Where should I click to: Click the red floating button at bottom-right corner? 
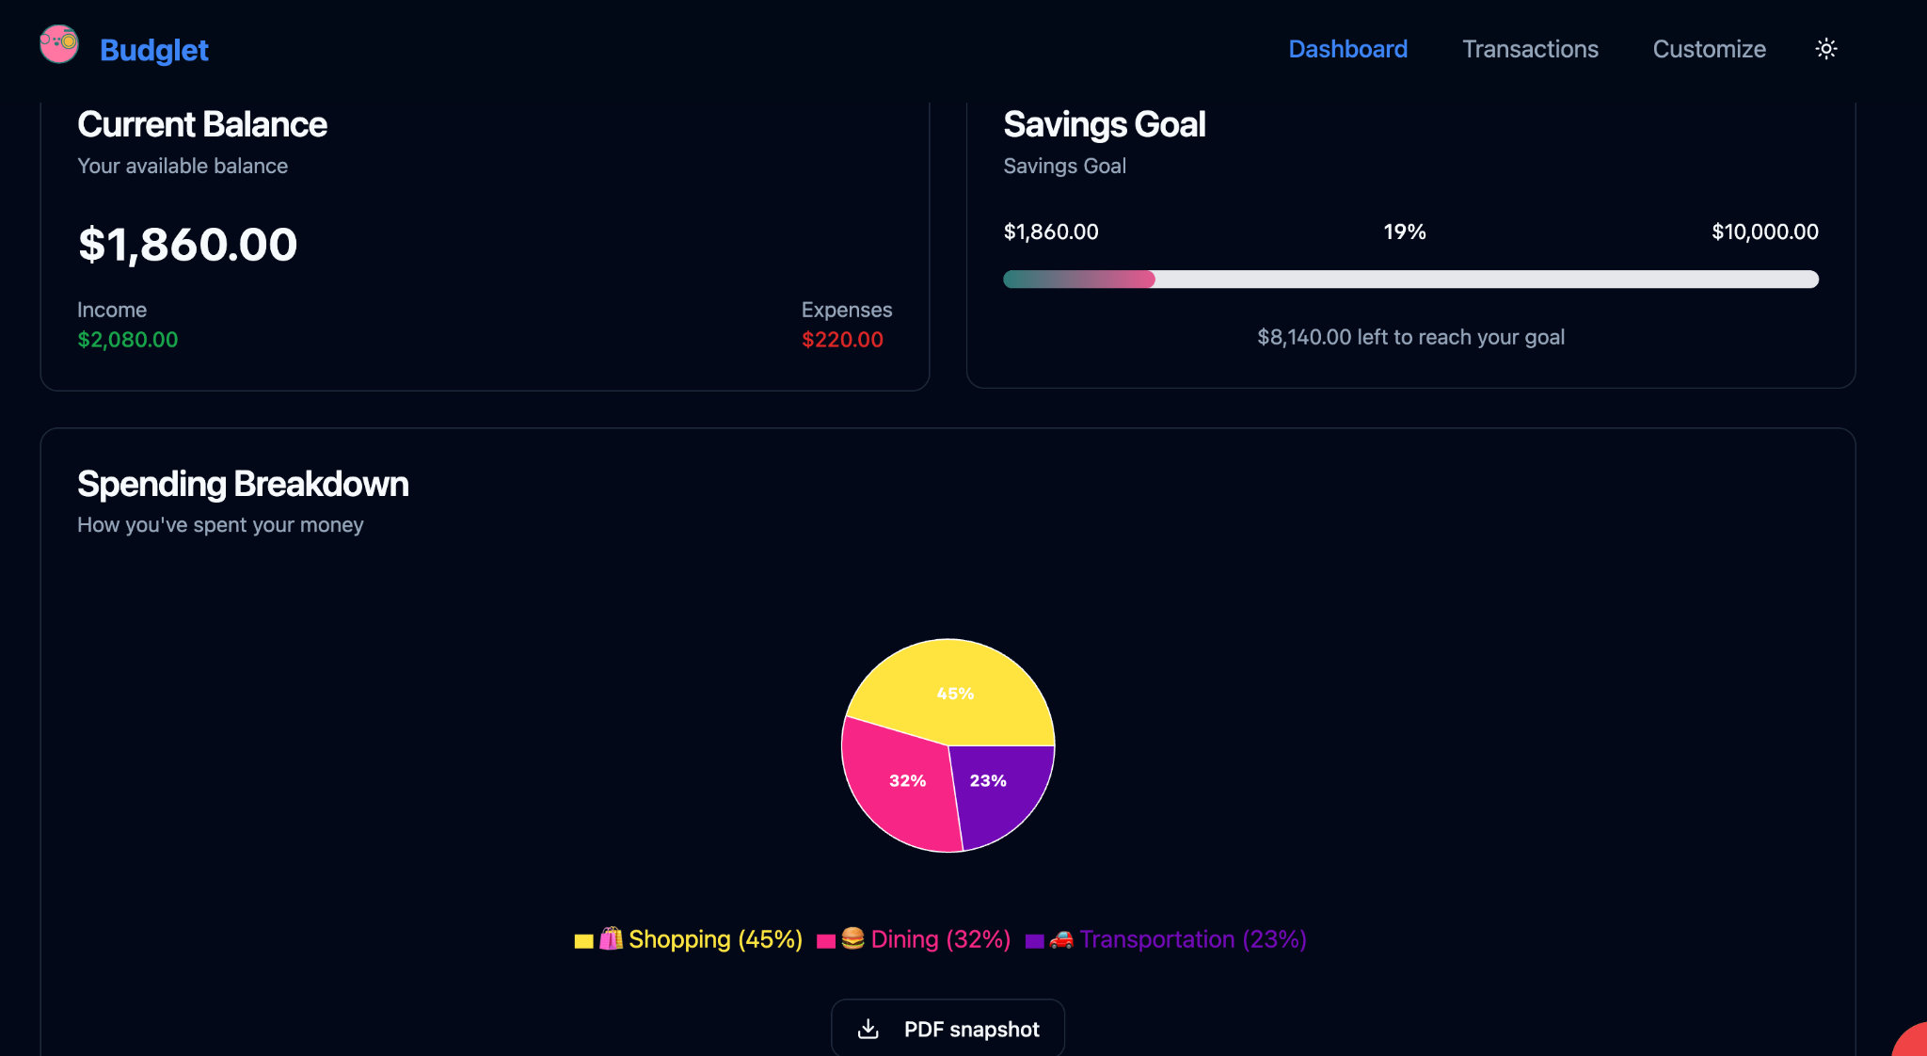point(1914,1043)
